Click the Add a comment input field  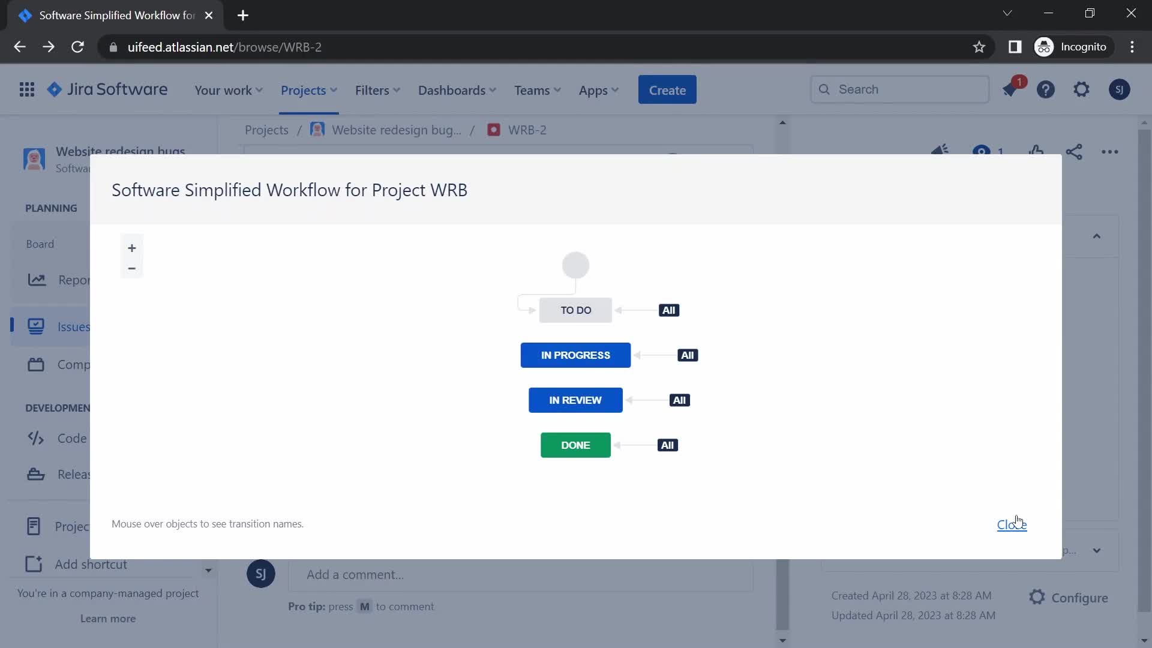pos(521,574)
